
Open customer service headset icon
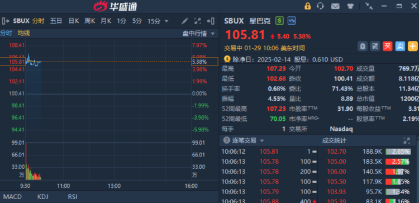320,6
